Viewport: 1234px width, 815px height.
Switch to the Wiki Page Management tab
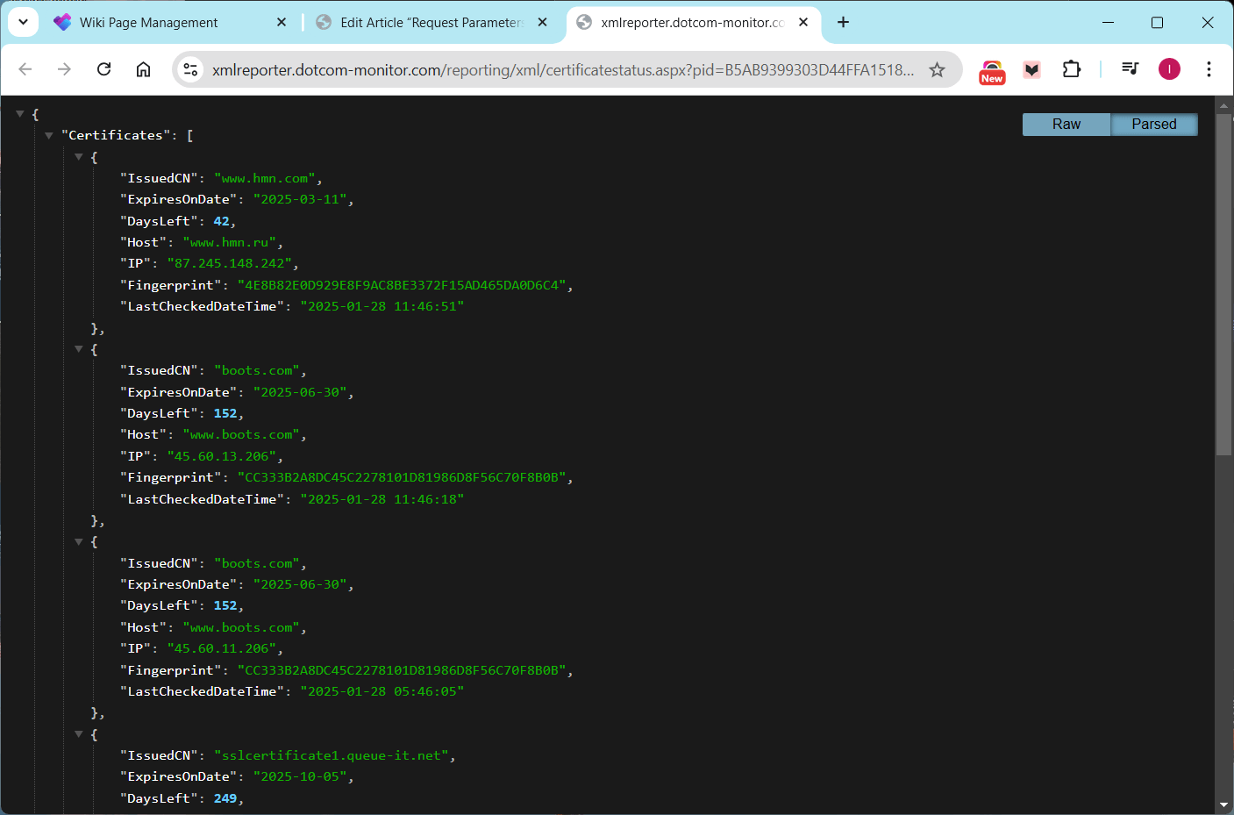172,23
